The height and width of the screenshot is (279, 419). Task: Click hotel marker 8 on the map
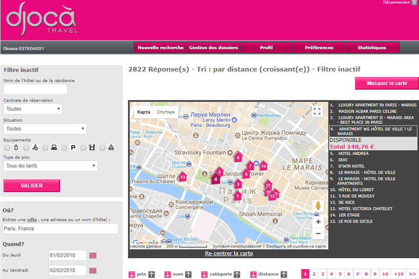238,157
